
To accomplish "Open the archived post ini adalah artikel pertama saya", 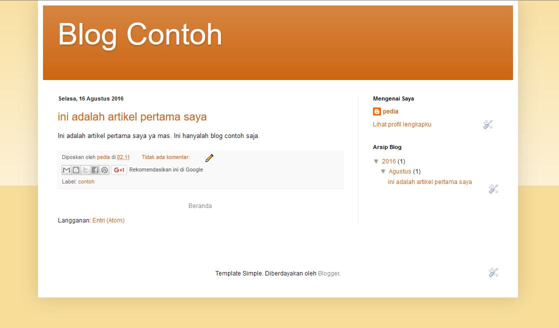I will (x=429, y=182).
